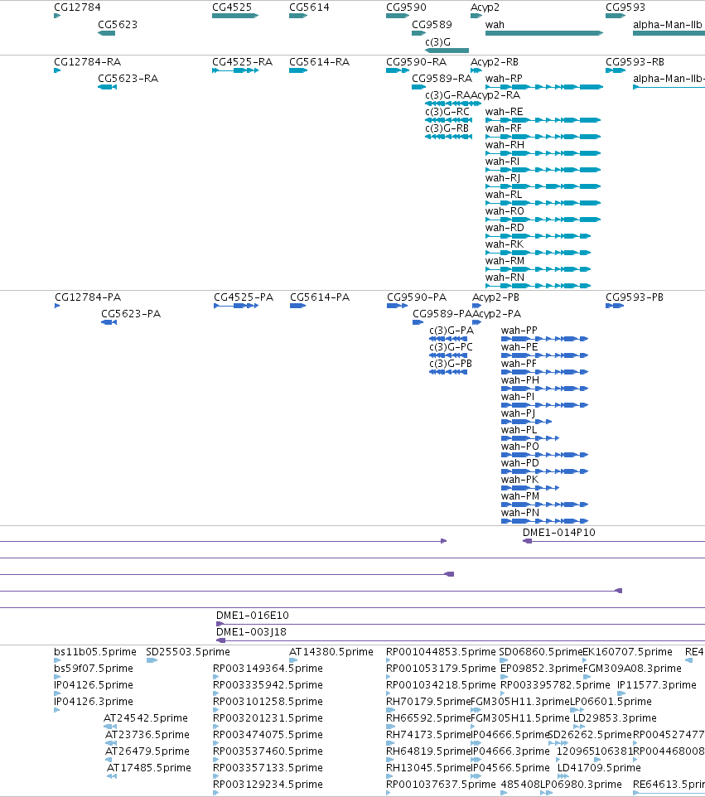Open the CG9590-RA transcript label
Viewport: 705px width, 797px height.
tap(417, 62)
